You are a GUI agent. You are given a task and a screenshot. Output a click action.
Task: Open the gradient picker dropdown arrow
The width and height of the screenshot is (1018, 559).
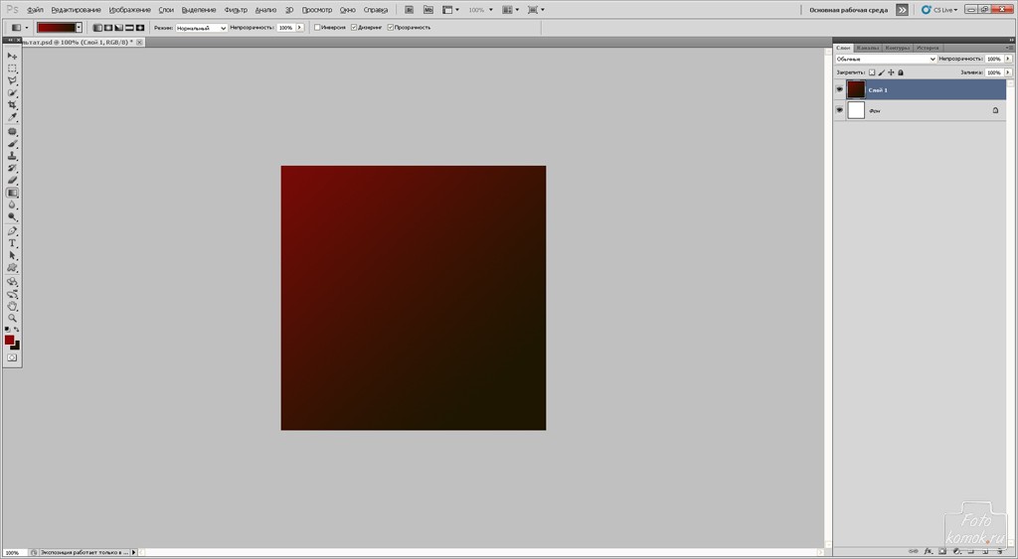click(x=79, y=28)
